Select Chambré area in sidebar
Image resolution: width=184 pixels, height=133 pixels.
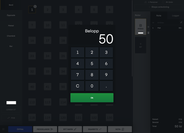[11, 36]
